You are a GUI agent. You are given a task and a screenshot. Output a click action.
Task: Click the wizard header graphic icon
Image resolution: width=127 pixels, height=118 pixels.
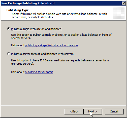click(119, 13)
